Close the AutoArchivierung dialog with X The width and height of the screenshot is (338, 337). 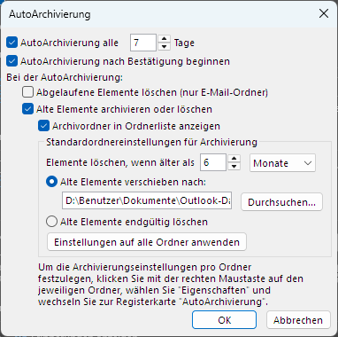(x=324, y=13)
